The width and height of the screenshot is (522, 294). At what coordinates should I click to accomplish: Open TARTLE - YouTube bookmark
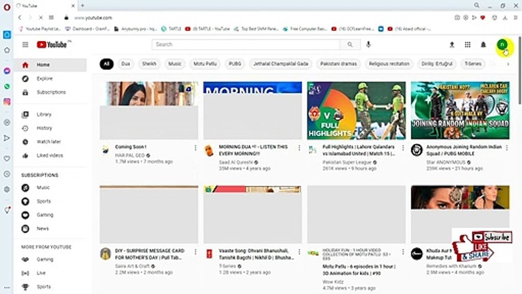click(208, 29)
